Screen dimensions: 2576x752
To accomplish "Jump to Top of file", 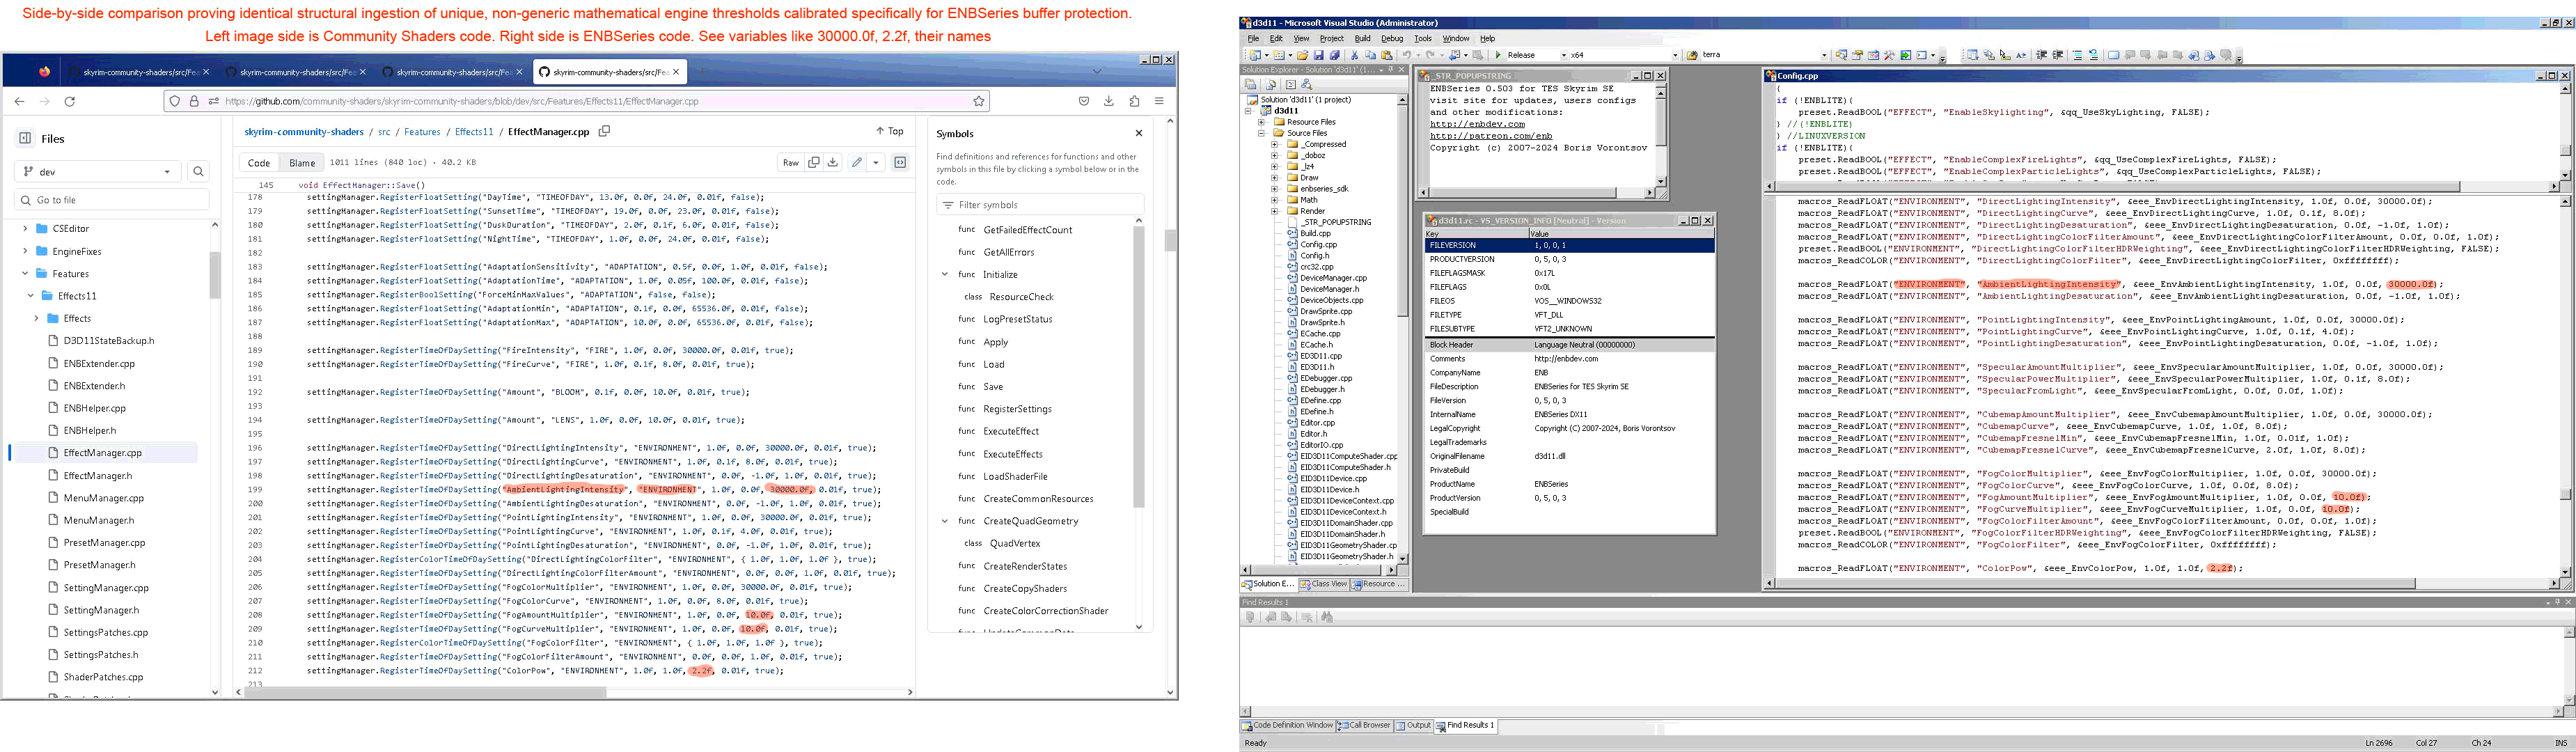I will click(x=890, y=131).
